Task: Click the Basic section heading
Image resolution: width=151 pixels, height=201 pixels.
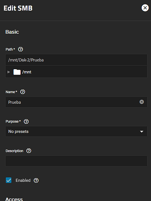Action: coord(12,32)
